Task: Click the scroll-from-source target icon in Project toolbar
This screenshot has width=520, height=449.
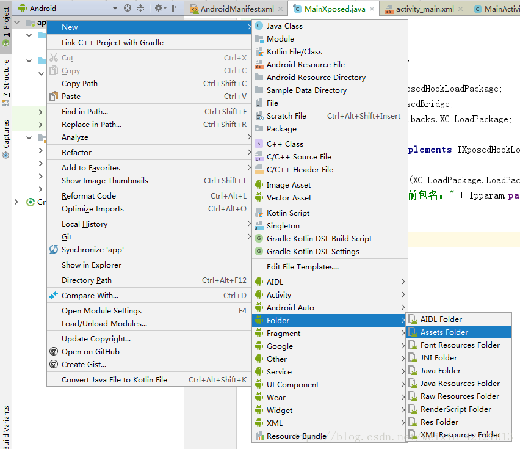Action: pos(128,9)
